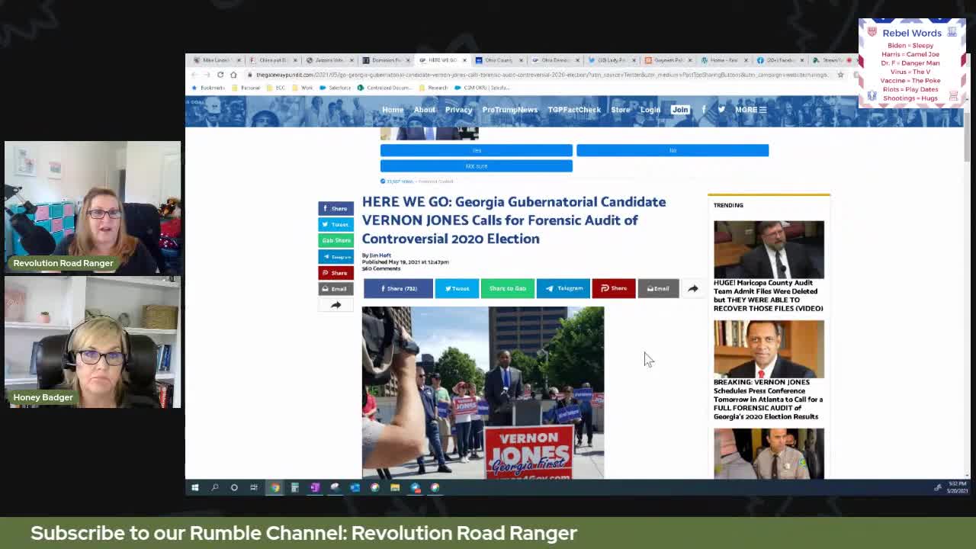This screenshot has height=549, width=976.
Task: Open Task View on the taskbar
Action: pos(254,487)
